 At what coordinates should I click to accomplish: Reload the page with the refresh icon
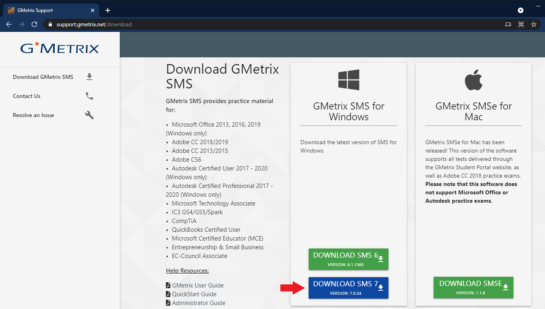(34, 24)
